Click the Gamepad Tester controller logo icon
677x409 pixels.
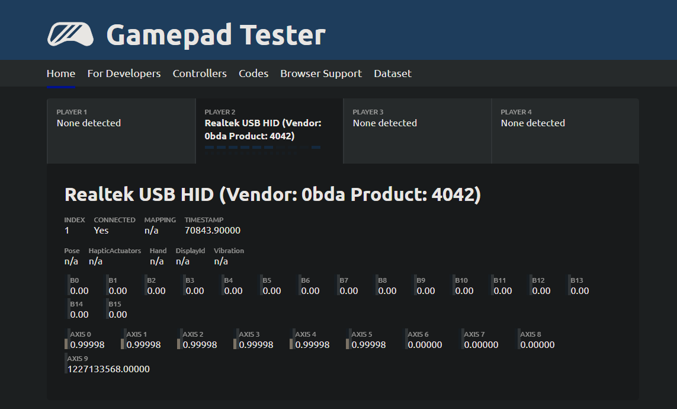(x=70, y=34)
